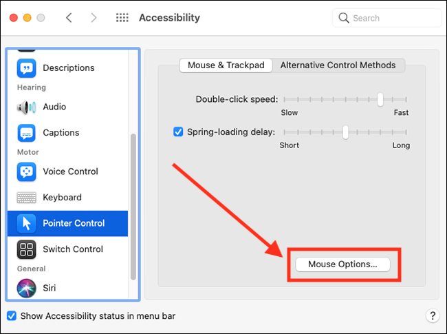Switch to Mouse & Trackpad tab
The image size is (447, 334).
(x=225, y=65)
